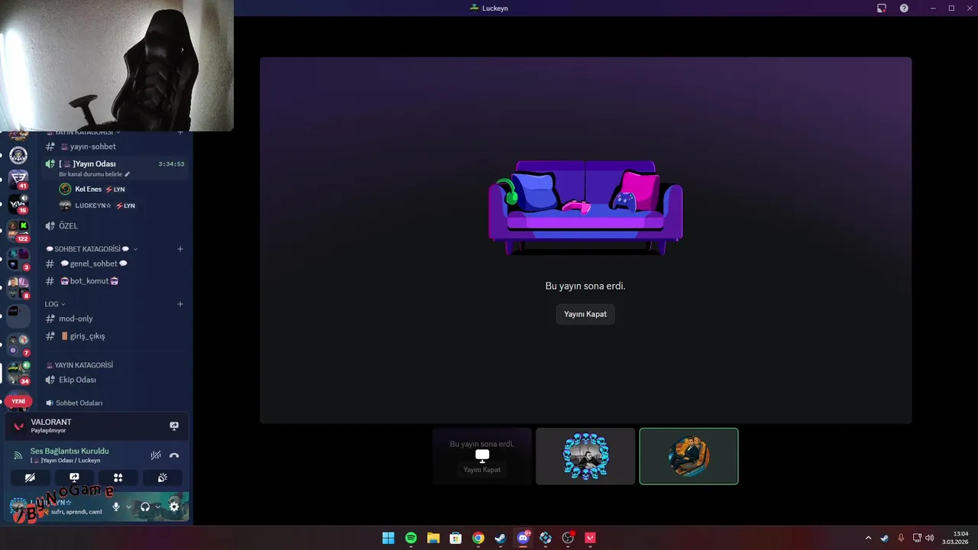The height and width of the screenshot is (550, 978).
Task: Open server icon with 41 badge
Action: [18, 180]
